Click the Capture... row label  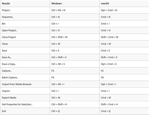[7, 71]
